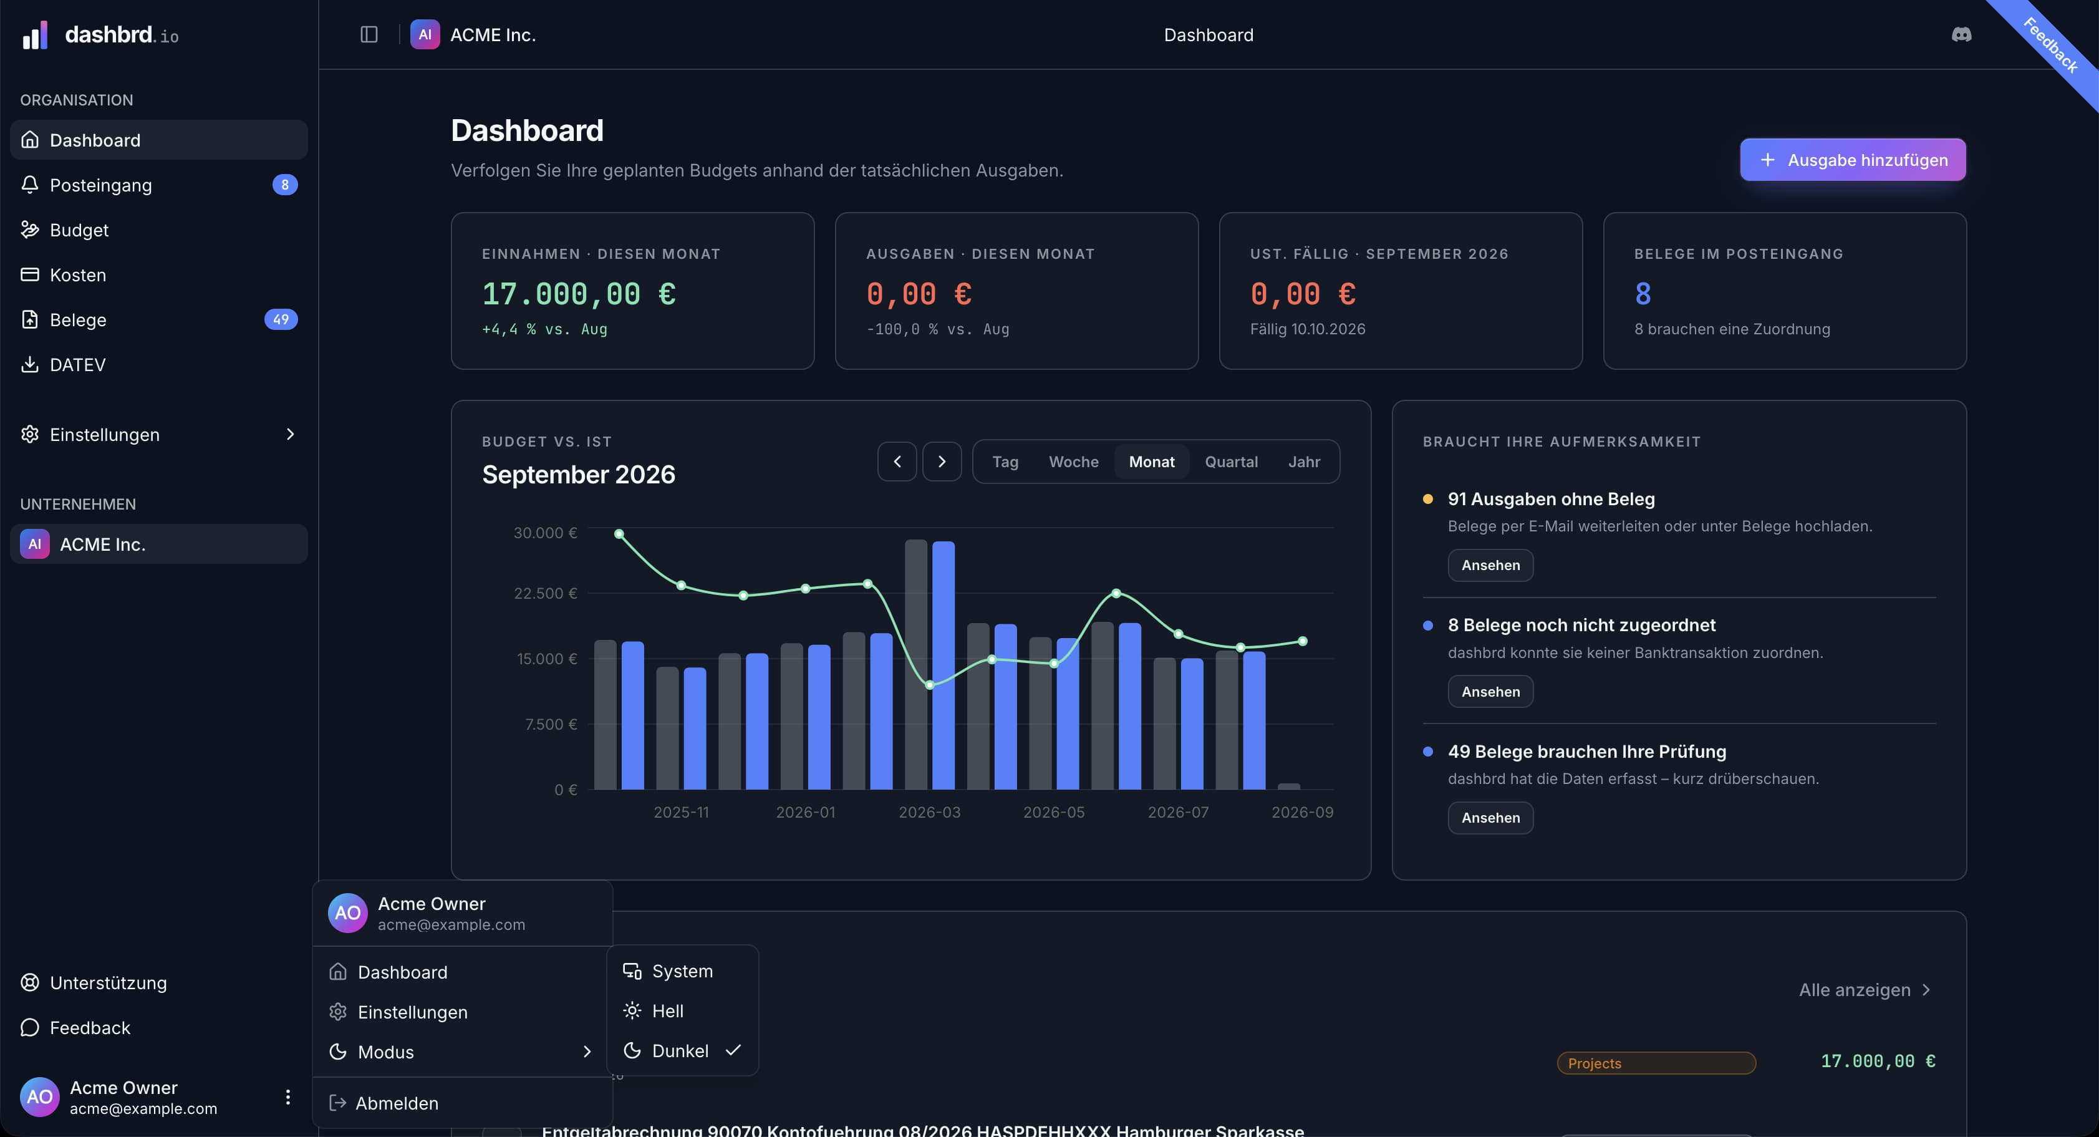Switch chart to Jahr view
This screenshot has width=2099, height=1137.
tap(1304, 462)
